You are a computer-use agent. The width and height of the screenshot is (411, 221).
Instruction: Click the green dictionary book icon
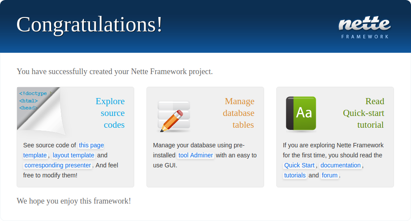click(x=301, y=113)
